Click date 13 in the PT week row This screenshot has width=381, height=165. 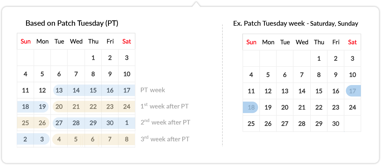59,90
